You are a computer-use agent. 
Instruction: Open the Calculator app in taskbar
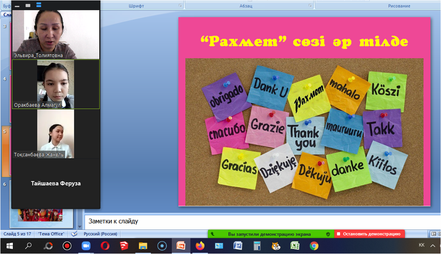coord(257,246)
